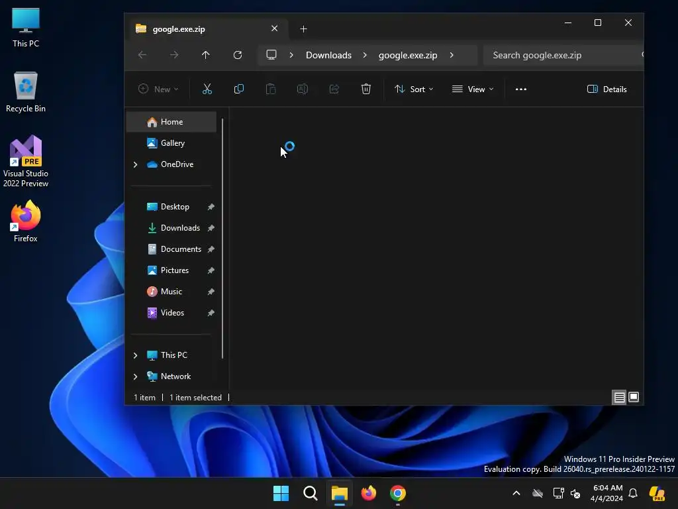The image size is (678, 509).
Task: Click the Rename icon in toolbar
Action: pos(302,89)
